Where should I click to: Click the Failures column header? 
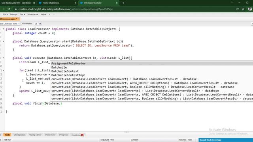tap(183, 140)
